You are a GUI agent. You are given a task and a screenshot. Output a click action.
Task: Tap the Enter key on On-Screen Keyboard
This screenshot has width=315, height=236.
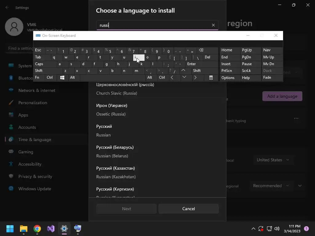point(202,64)
